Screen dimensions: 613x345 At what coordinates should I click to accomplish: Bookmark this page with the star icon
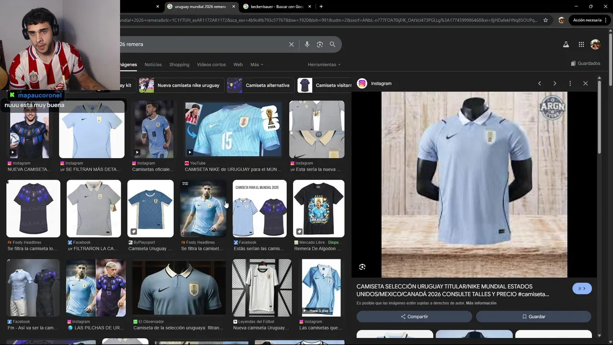point(545,20)
